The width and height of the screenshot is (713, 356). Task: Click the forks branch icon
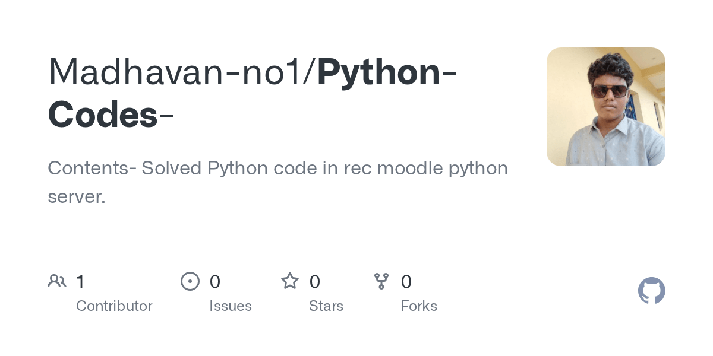pos(381,281)
